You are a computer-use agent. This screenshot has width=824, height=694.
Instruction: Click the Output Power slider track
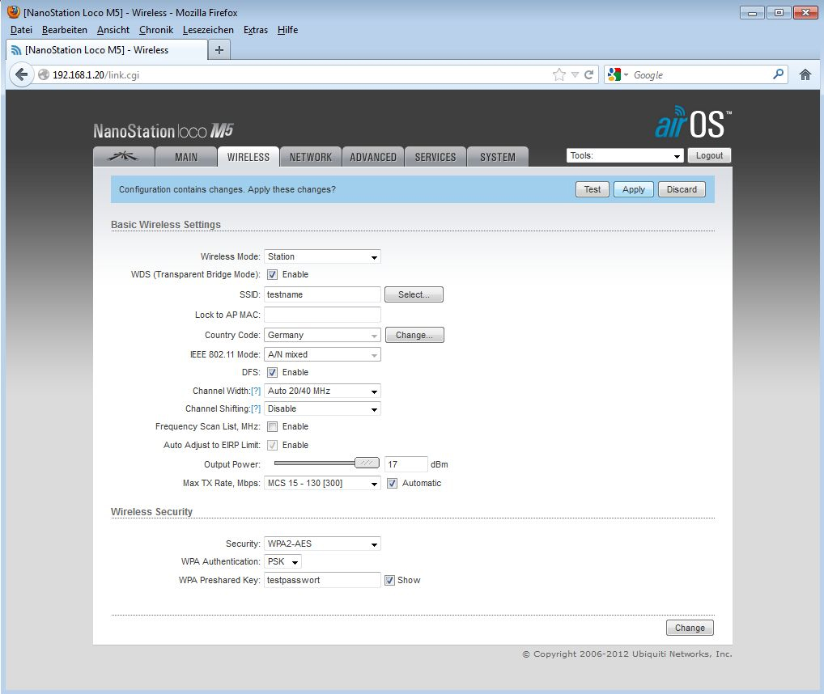point(314,463)
